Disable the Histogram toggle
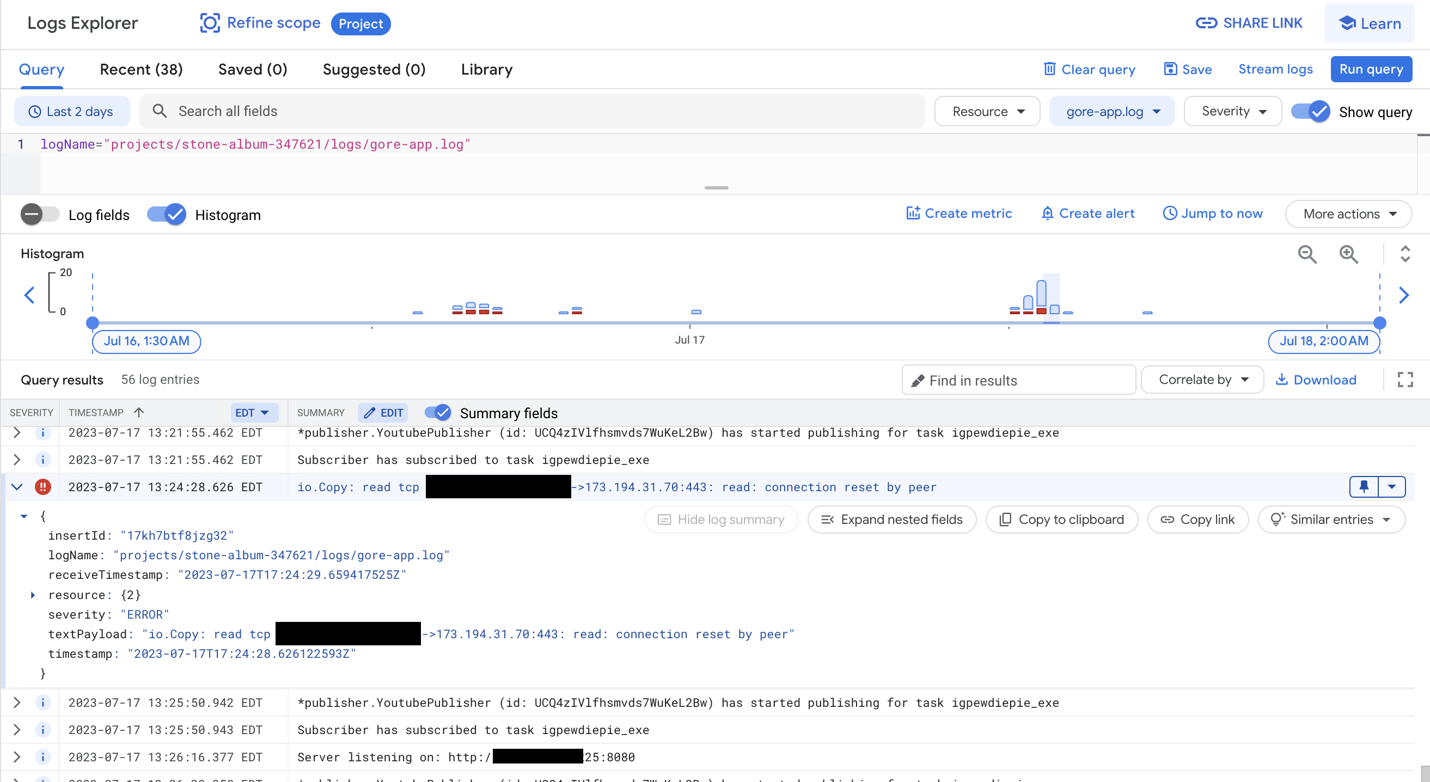1430x782 pixels. 167,214
